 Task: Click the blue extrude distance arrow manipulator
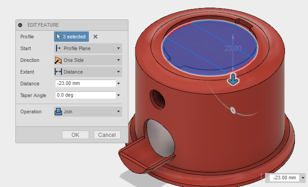click(233, 79)
